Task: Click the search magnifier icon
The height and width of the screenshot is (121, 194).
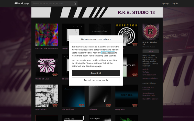Action: point(75,4)
